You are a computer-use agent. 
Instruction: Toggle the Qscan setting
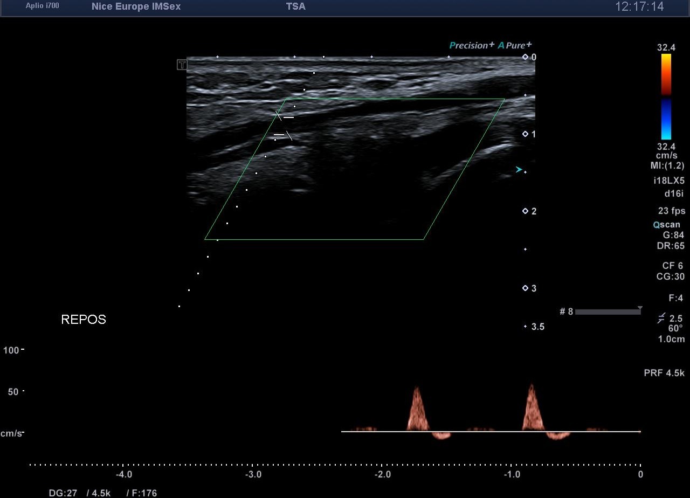pos(666,225)
